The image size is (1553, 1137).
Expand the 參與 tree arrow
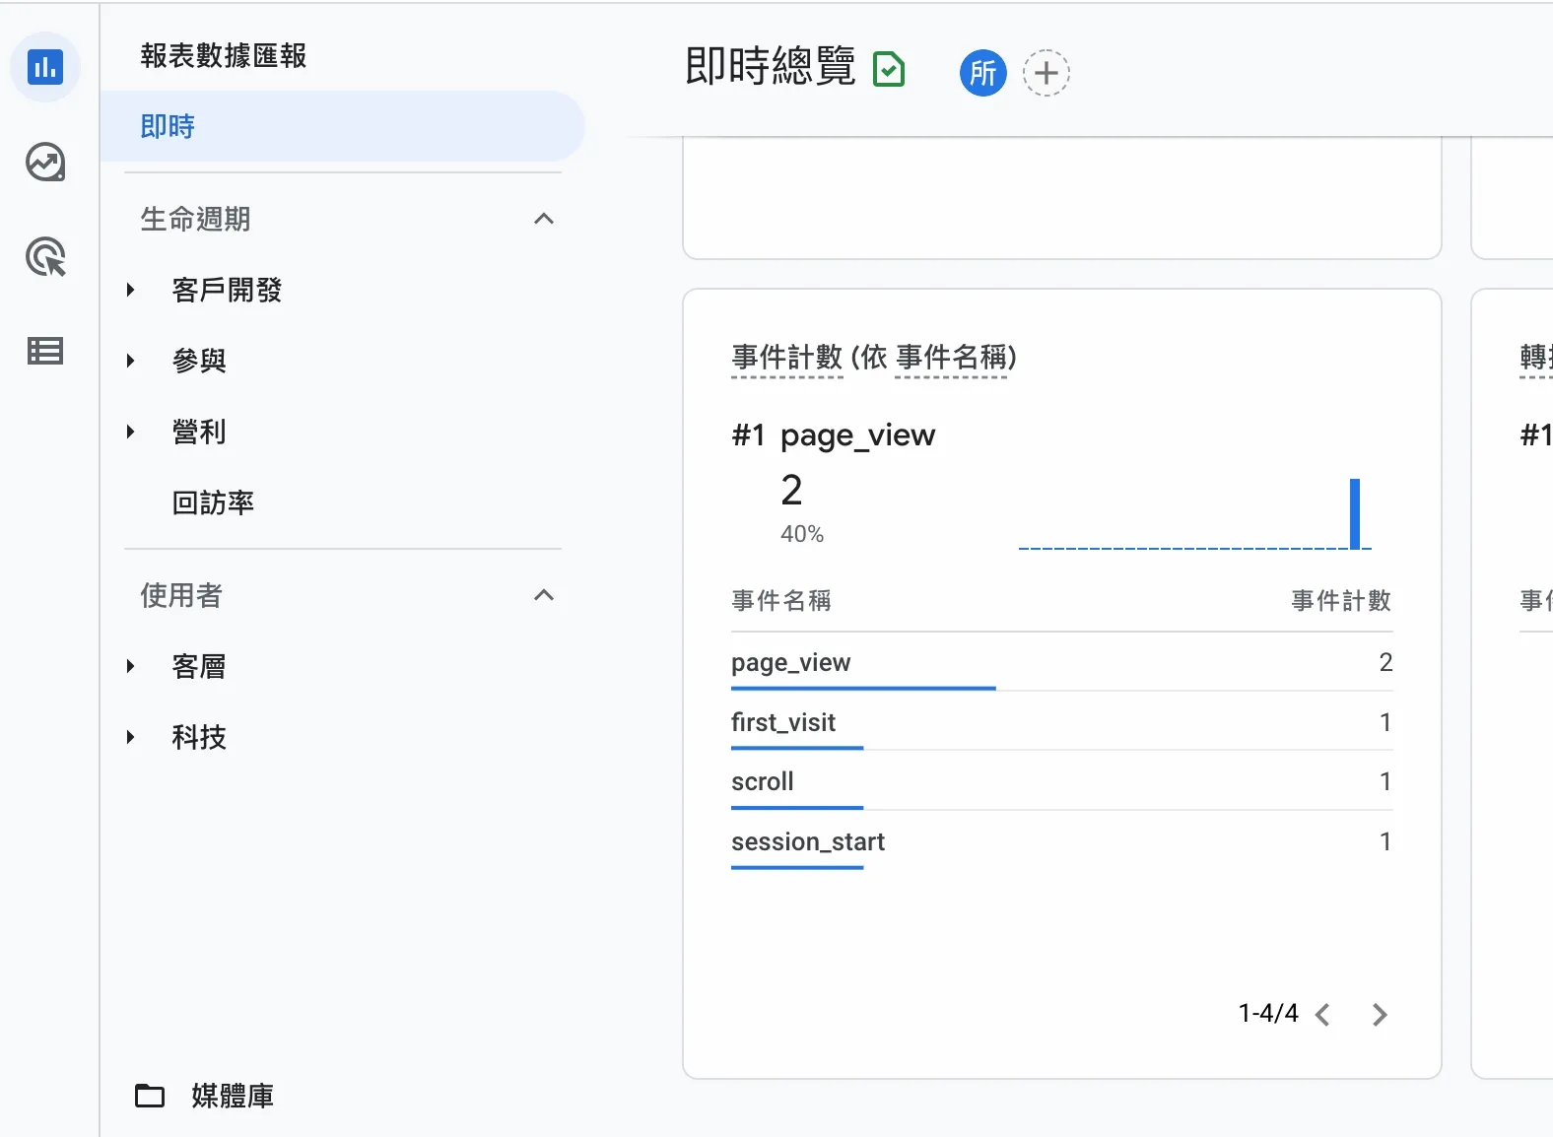(130, 361)
